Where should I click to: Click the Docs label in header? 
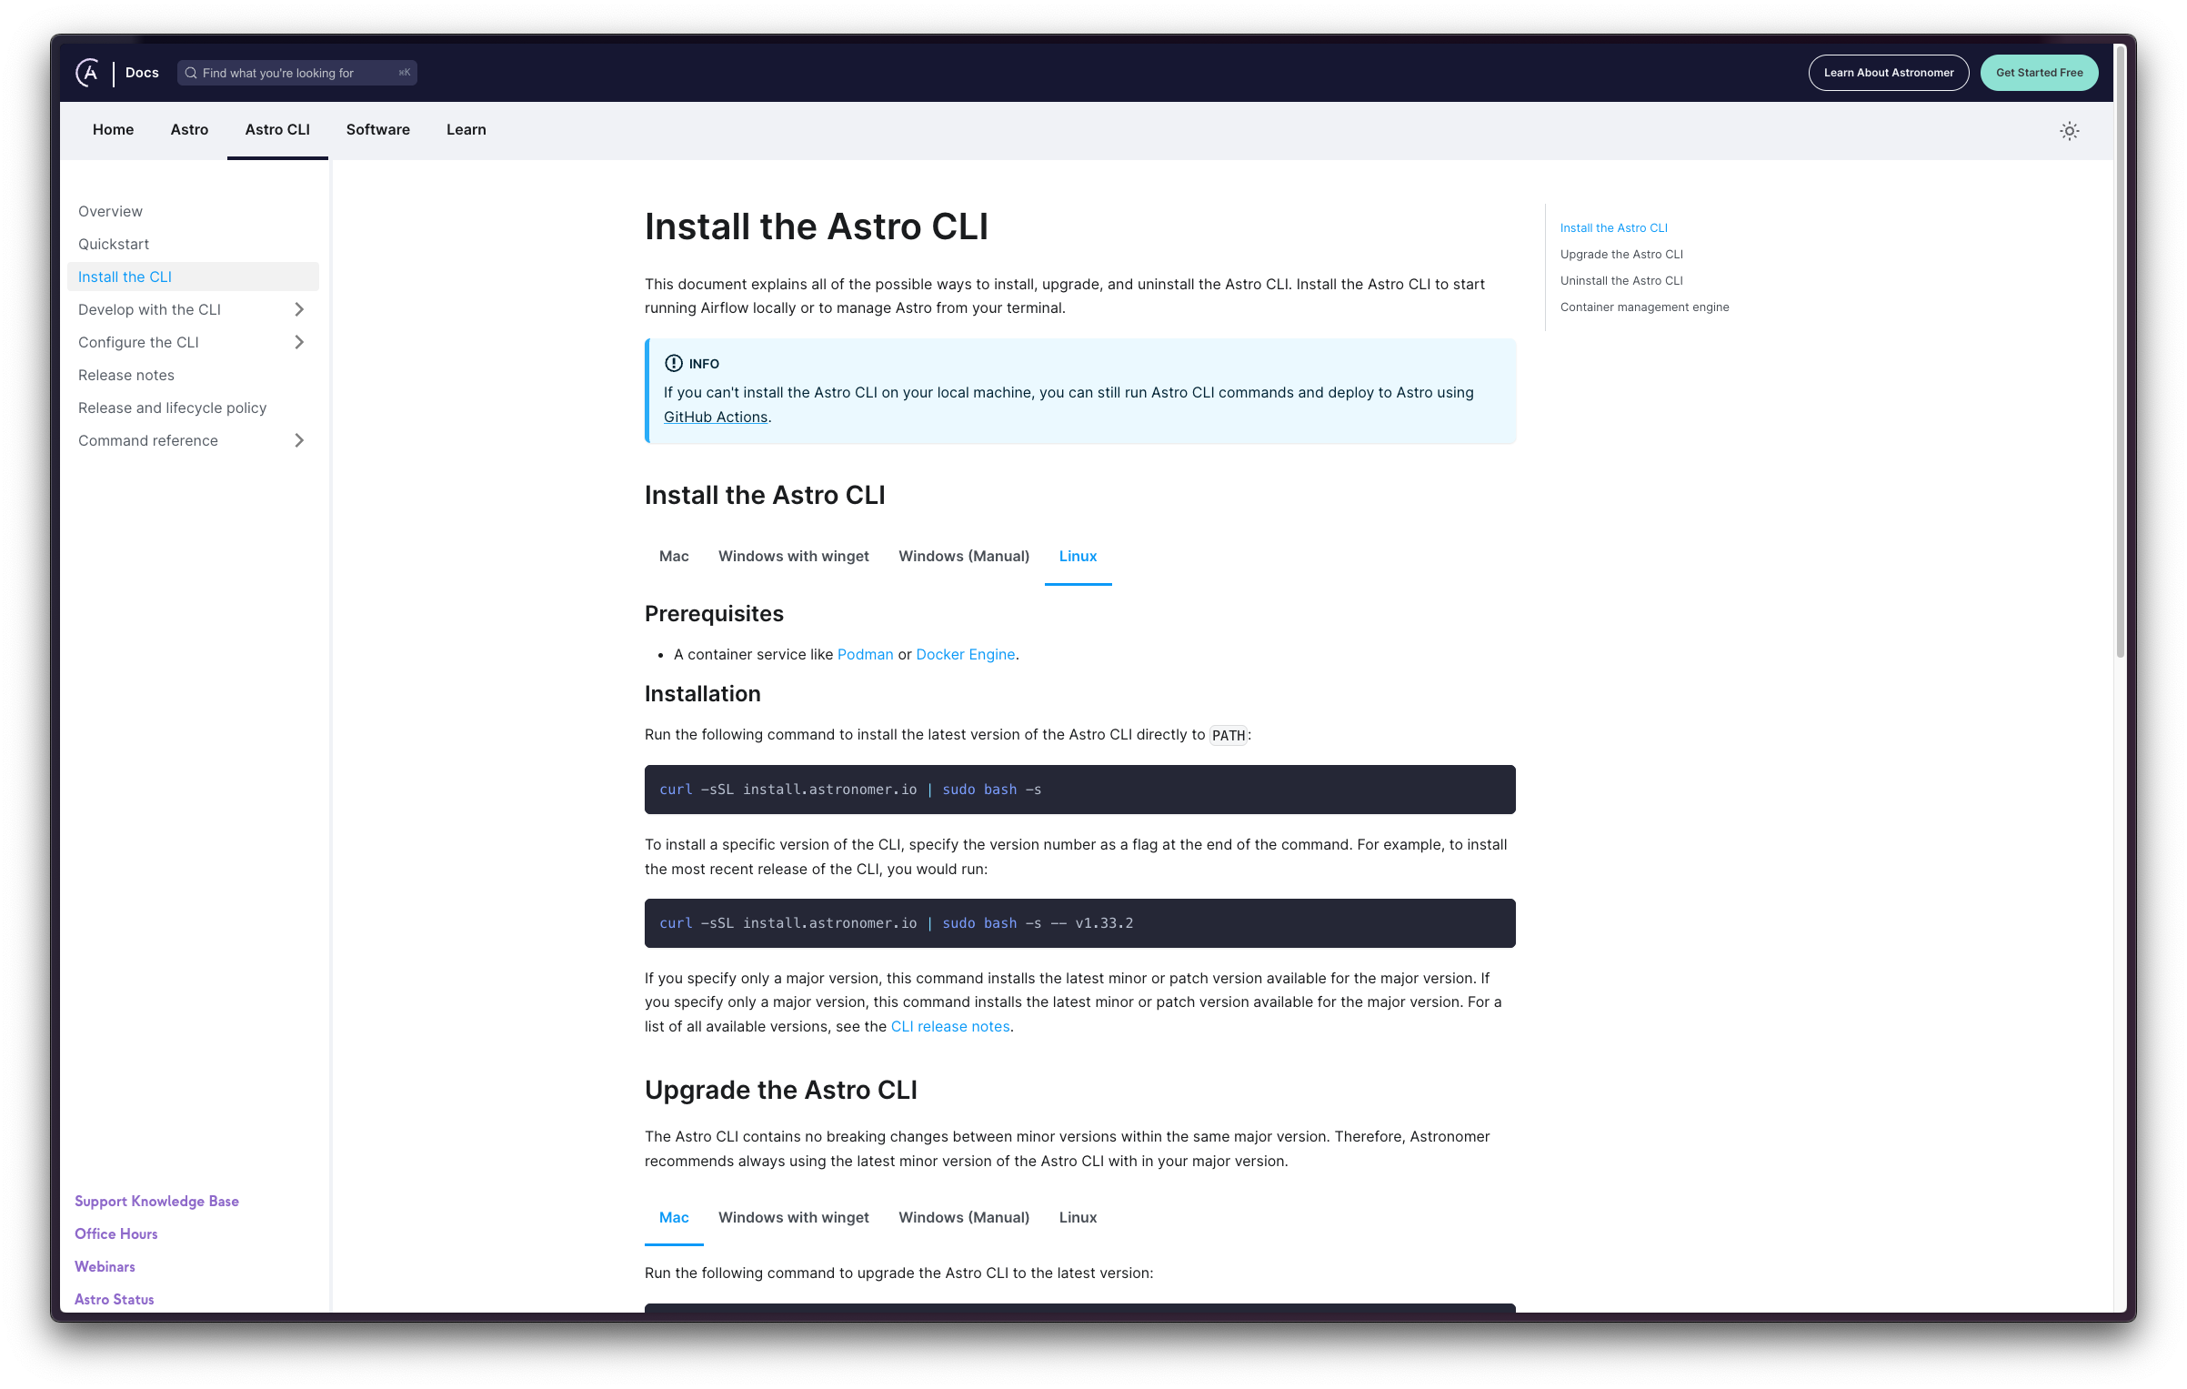click(142, 73)
